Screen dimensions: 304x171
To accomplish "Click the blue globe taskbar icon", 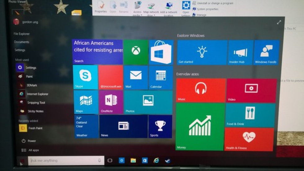I will point(122,160).
